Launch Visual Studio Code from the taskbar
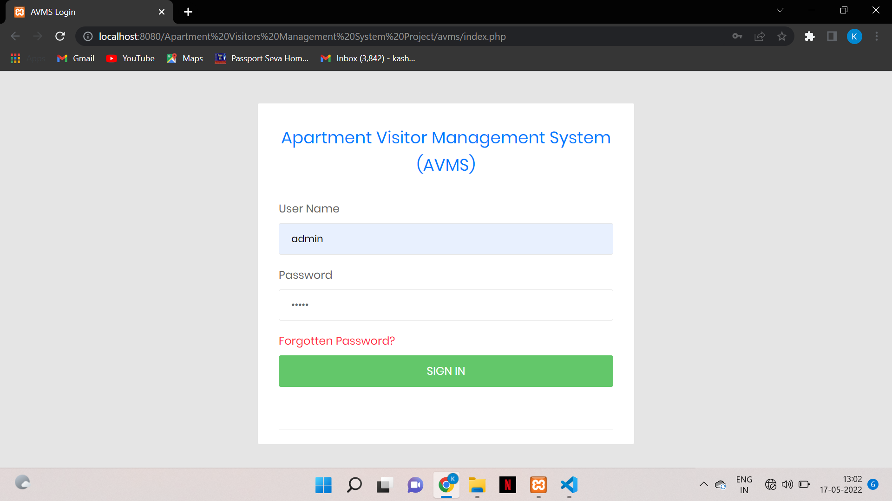Screen dimensions: 892x501 tap(569, 485)
